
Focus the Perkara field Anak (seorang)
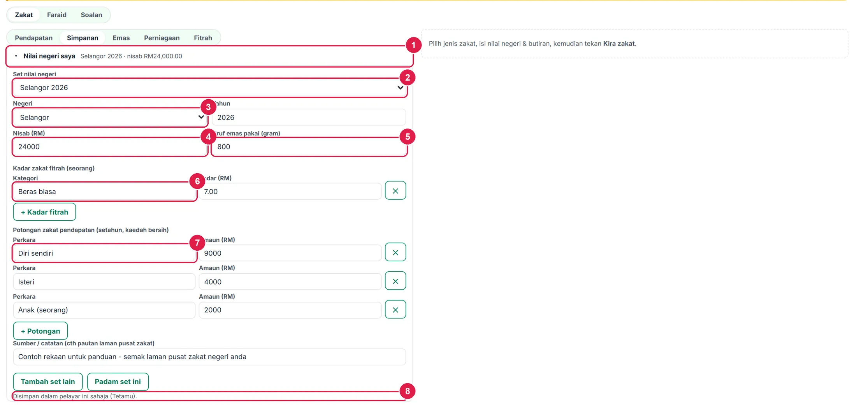pos(104,310)
